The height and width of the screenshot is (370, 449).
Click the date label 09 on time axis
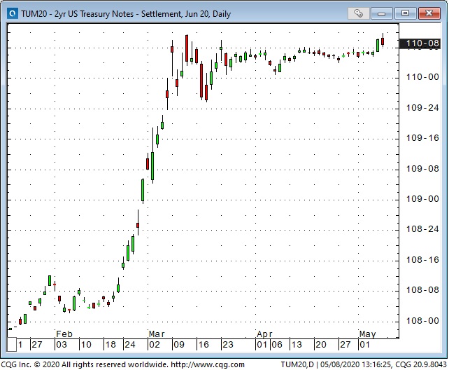[x=179, y=345]
